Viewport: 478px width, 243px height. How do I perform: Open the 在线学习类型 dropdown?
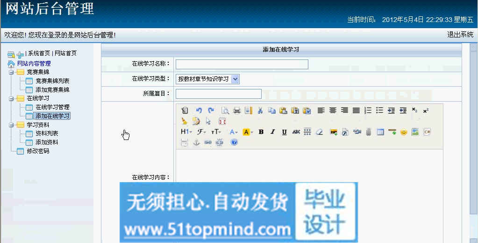pyautogui.click(x=207, y=79)
